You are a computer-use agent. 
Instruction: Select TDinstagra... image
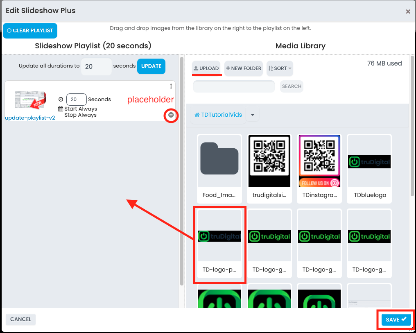pyautogui.click(x=319, y=168)
